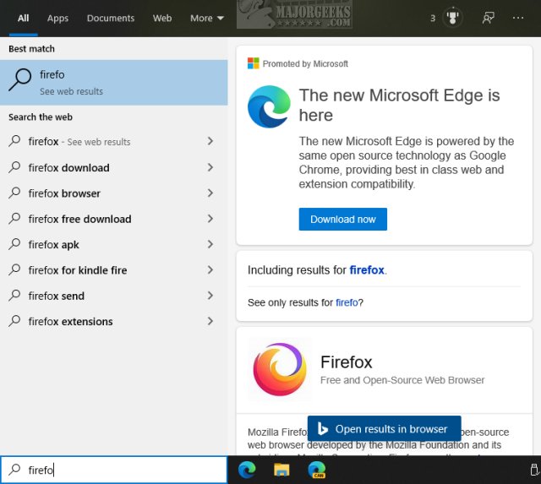Click the Download now button

tap(342, 219)
